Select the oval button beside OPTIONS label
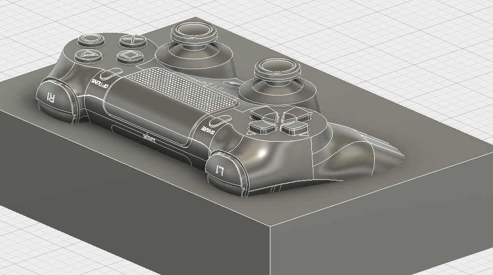Viewport: 493px width, 275px height. [110, 73]
